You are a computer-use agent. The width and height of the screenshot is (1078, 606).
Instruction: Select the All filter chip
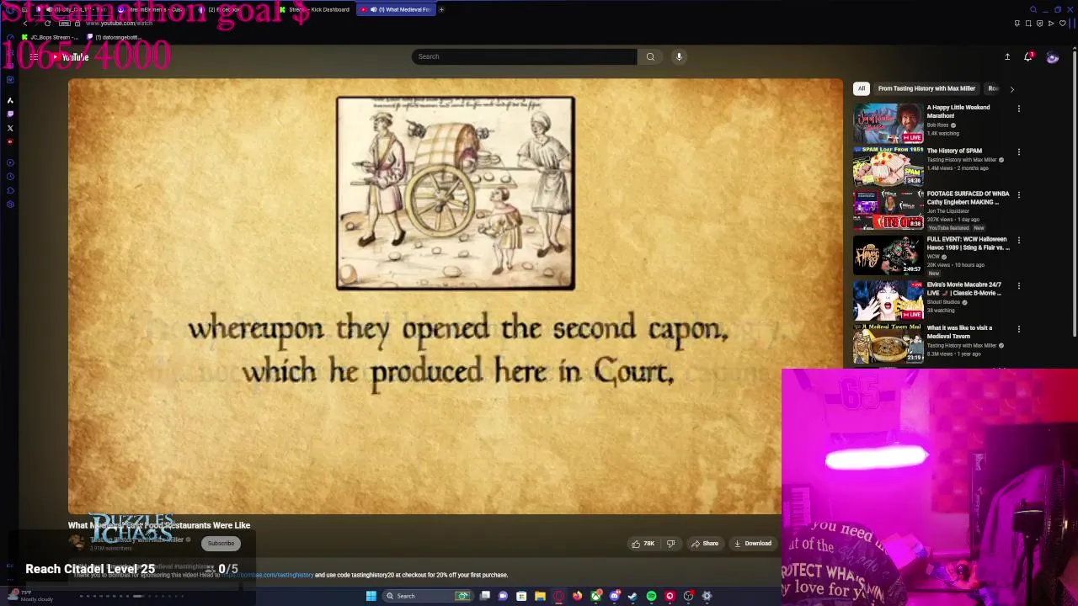point(861,88)
